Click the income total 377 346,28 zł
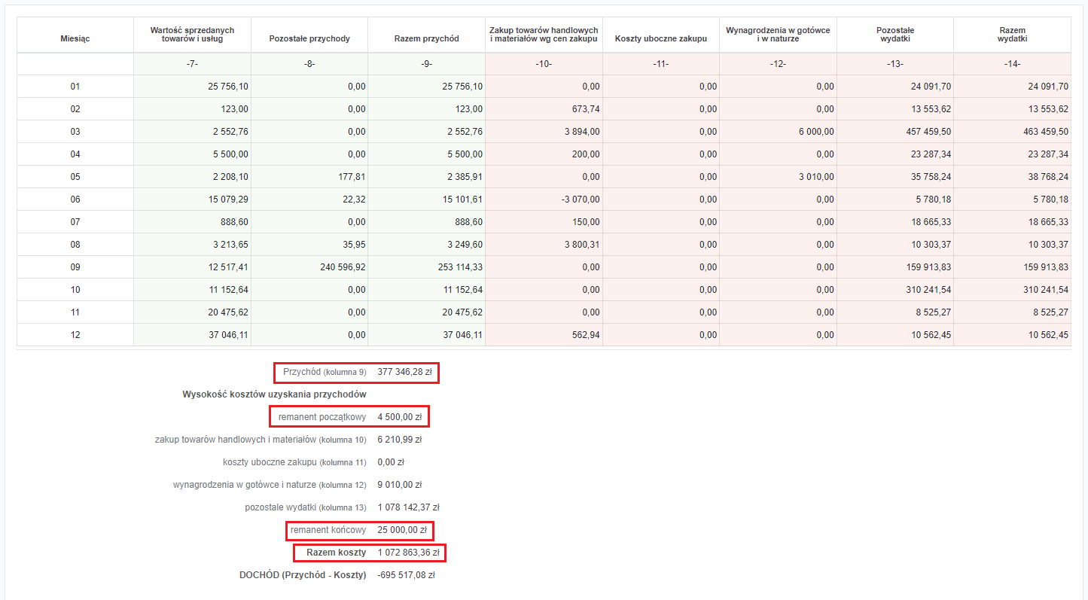Image resolution: width=1088 pixels, height=600 pixels. pos(406,372)
